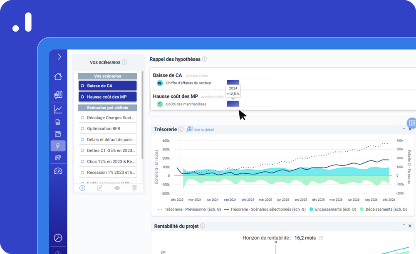This screenshot has width=416, height=254.
Task: Add a new scenario with plus icon
Action: pyautogui.click(x=82, y=188)
